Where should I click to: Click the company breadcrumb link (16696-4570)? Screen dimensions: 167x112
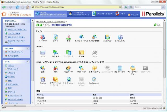point(51,21)
